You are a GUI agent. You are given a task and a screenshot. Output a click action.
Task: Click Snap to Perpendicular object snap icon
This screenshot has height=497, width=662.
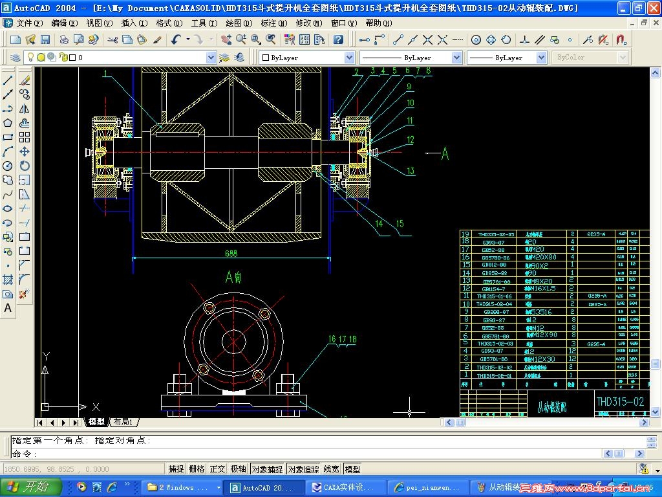pyautogui.click(x=524, y=39)
